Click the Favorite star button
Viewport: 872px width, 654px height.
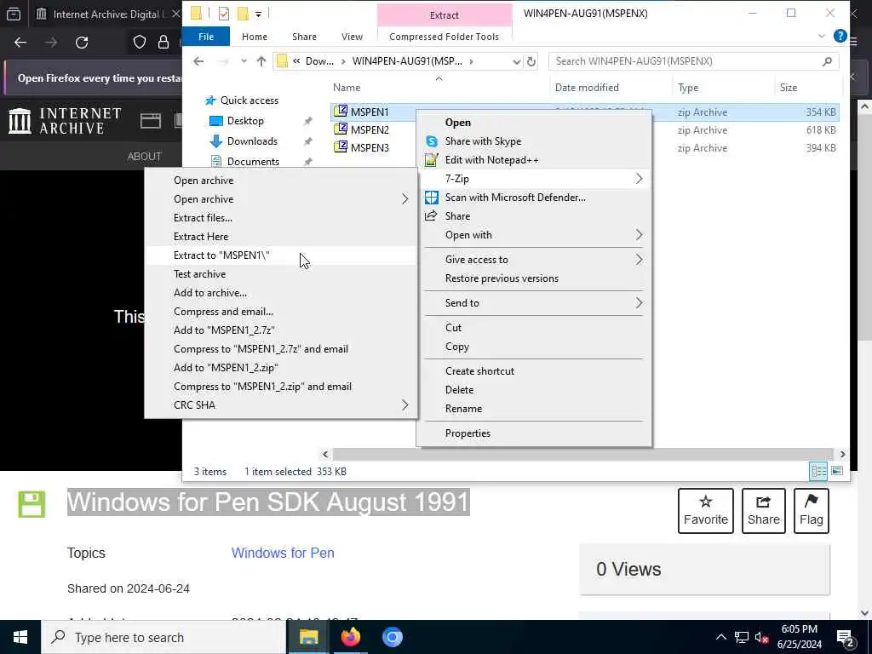[706, 511]
